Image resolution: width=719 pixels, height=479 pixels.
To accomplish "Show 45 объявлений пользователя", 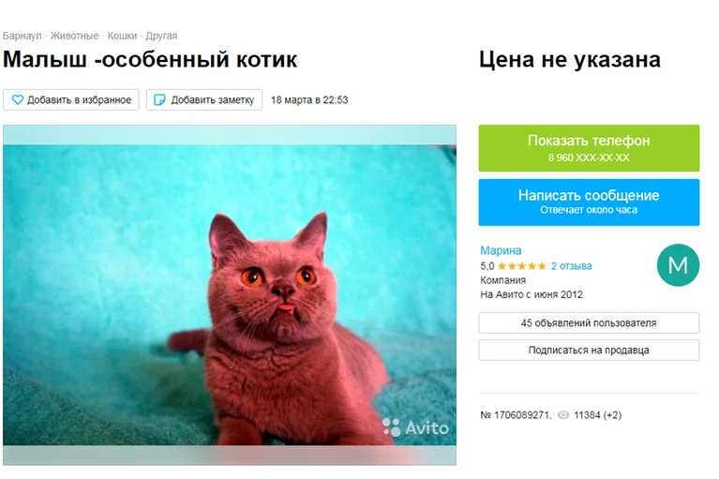I will [589, 322].
